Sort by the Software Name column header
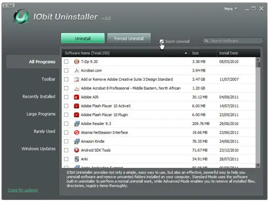Image resolution: width=268 pixels, height=201 pixels. coord(126,53)
